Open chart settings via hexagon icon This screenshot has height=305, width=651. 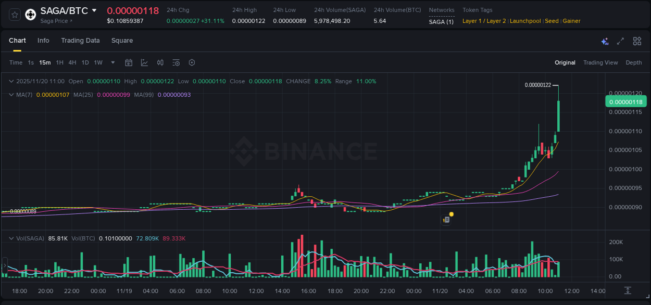click(192, 62)
